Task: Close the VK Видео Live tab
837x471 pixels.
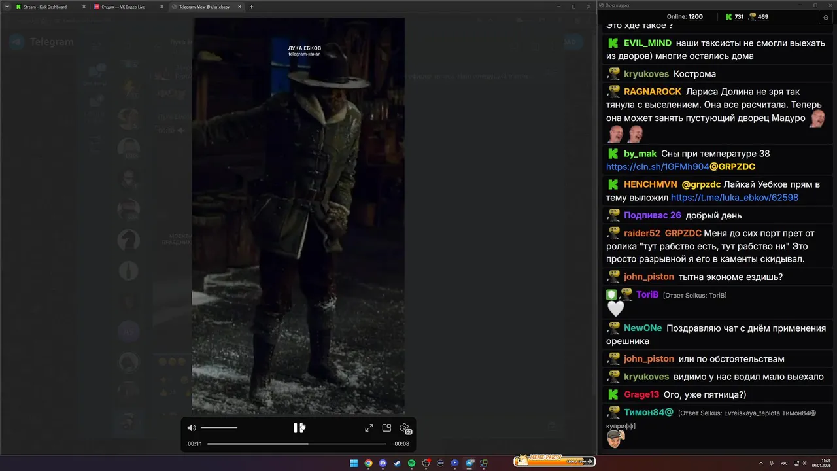Action: [162, 7]
